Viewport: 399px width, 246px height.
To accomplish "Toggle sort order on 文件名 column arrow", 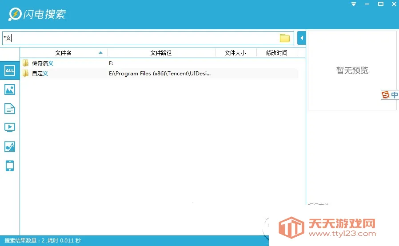I will [x=101, y=53].
